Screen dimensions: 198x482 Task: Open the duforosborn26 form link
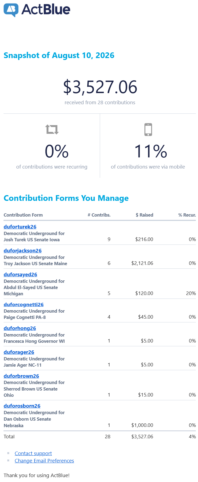coord(22,406)
